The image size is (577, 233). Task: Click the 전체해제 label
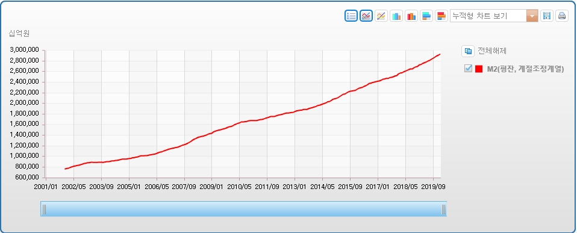(x=492, y=51)
